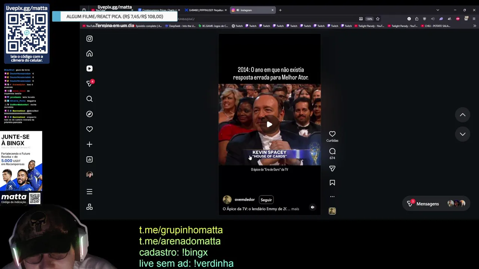Viewport: 479px width, 269px height.
Task: Show more bookmarks chevron
Action: (x=475, y=26)
